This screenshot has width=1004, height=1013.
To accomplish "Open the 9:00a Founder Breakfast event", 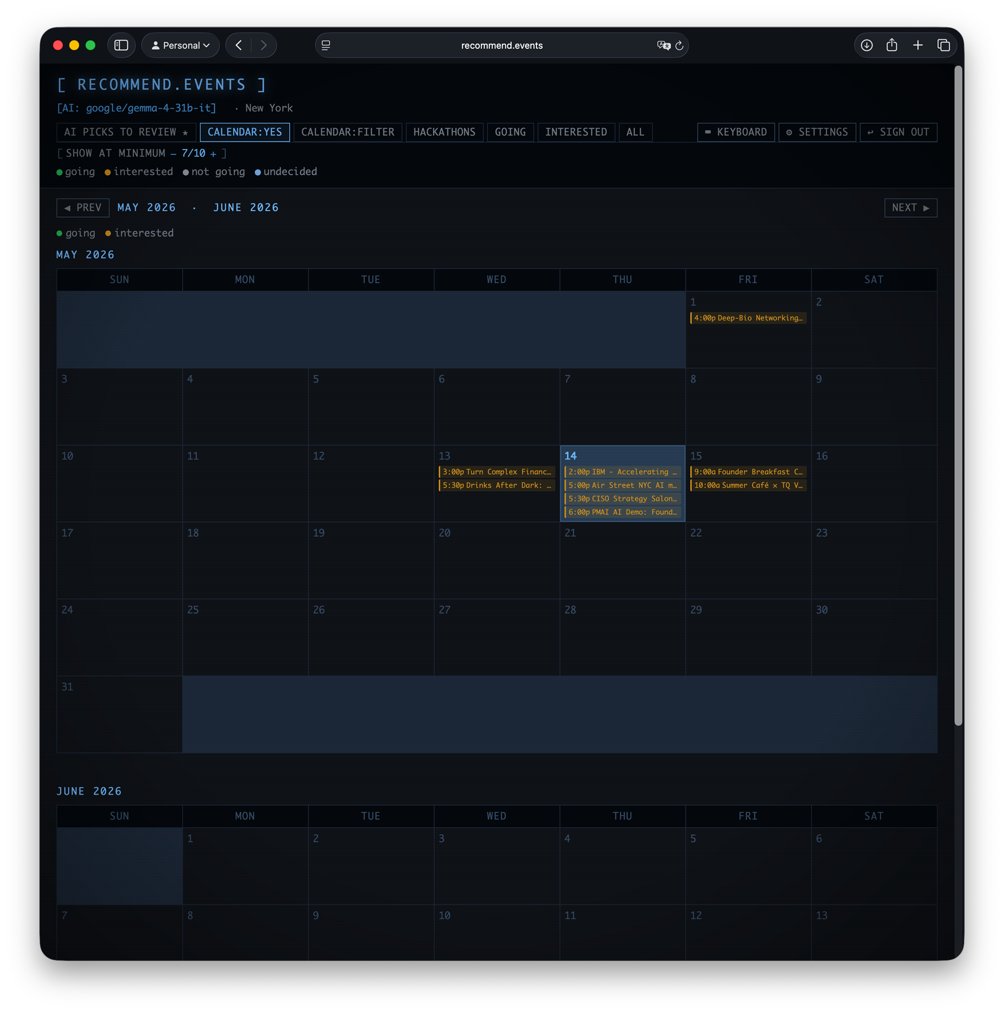I will click(x=748, y=472).
